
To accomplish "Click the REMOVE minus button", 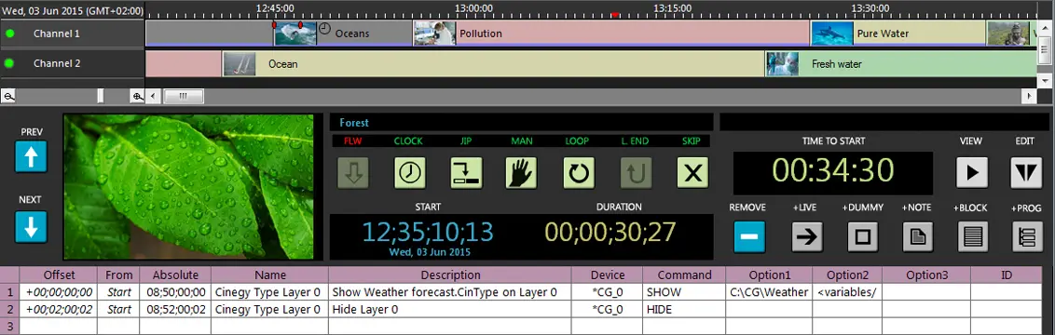I will pyautogui.click(x=749, y=236).
